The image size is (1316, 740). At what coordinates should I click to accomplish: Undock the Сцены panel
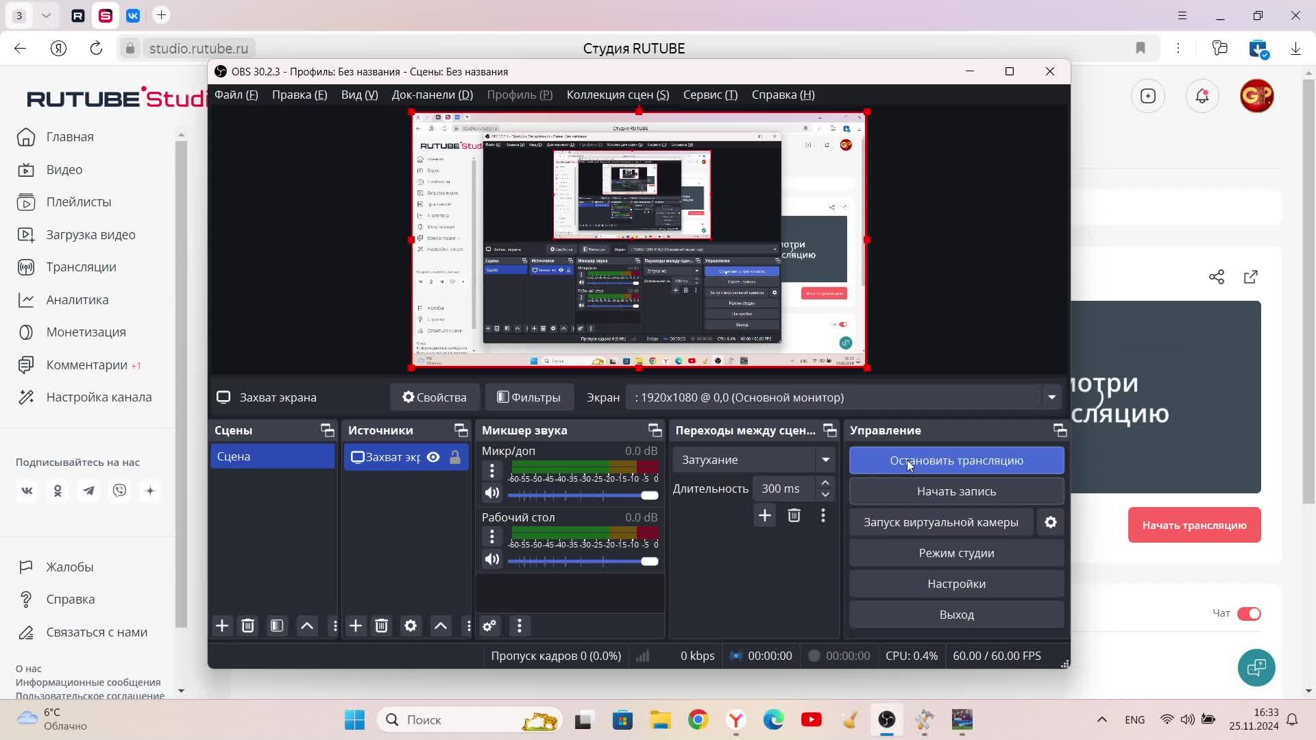[327, 430]
